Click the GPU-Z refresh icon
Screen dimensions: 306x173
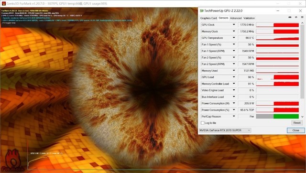(296, 17)
